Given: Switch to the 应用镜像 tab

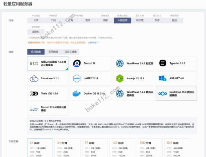Looking at the screenshot, I should (x=36, y=52).
